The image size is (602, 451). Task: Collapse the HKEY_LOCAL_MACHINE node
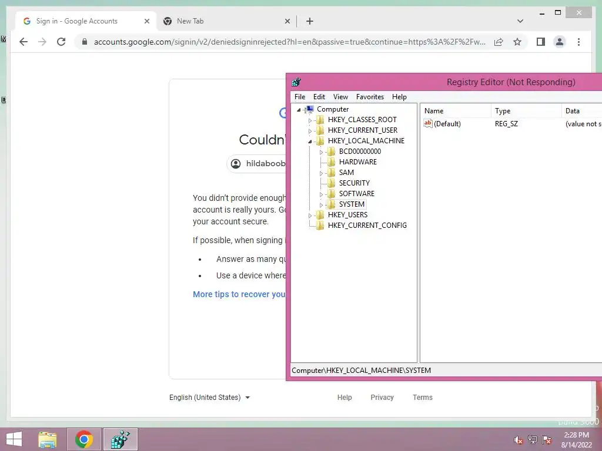coord(310,142)
